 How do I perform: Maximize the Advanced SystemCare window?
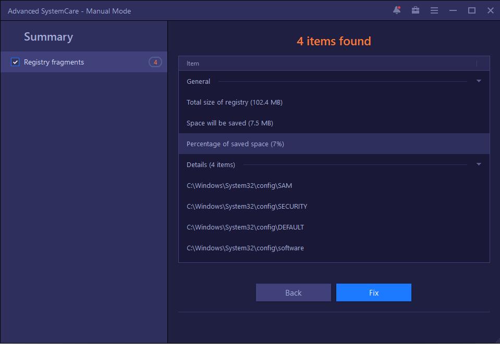(472, 10)
